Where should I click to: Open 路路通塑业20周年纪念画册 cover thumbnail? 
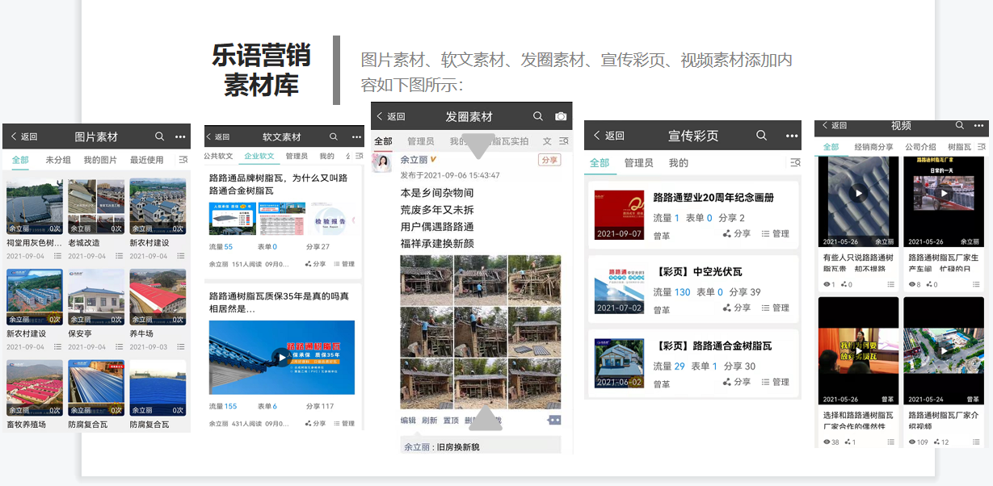tap(619, 215)
